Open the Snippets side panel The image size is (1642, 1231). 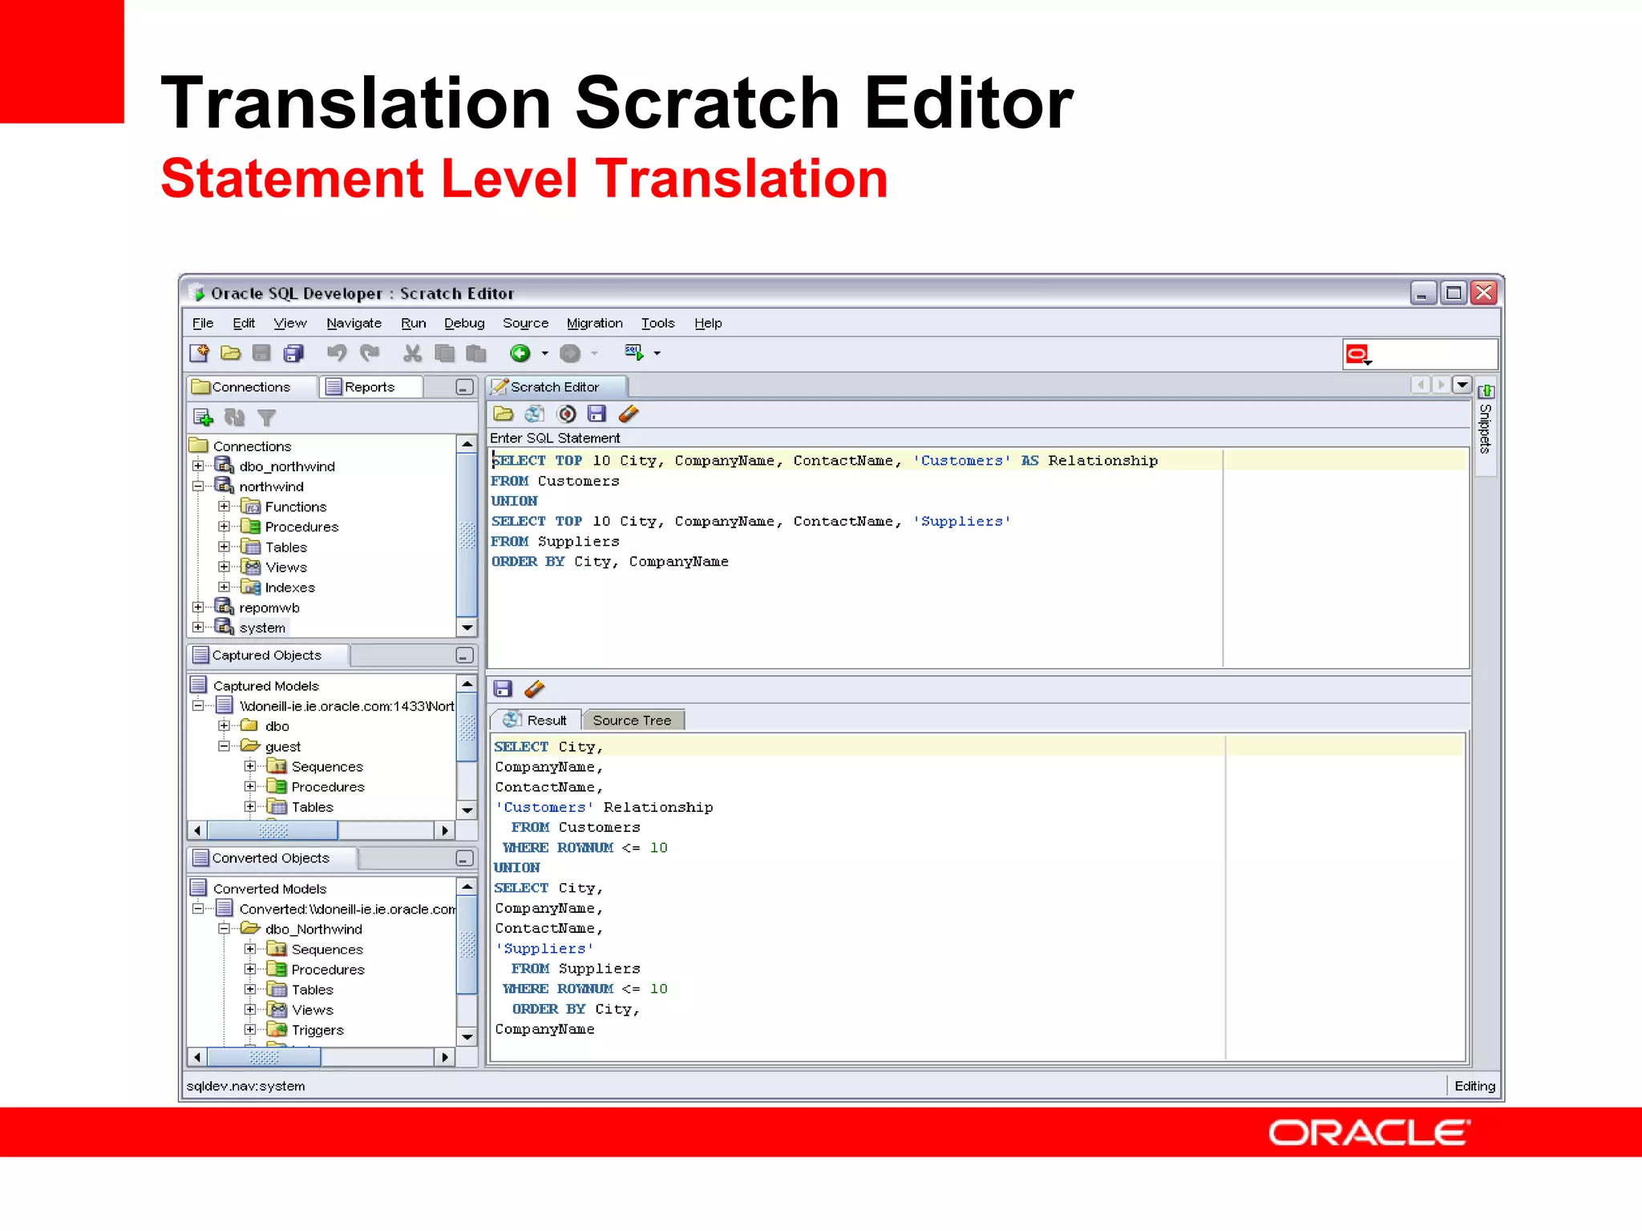(x=1486, y=426)
